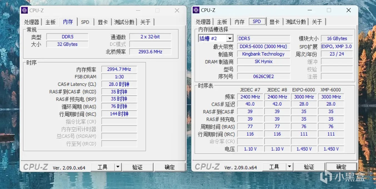Open the 主板 tab in right CPU-Z window

(222, 22)
